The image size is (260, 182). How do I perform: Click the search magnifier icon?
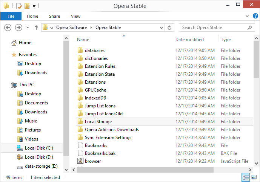249,28
